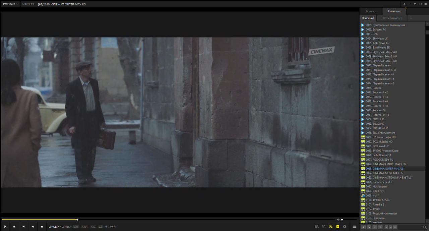
Task: Remove item with playlist minus button
Action: pos(390,227)
